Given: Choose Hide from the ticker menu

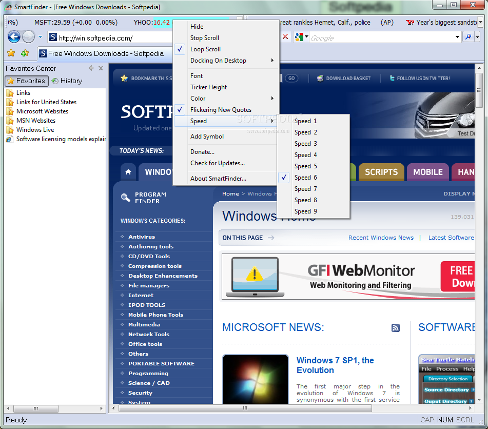Looking at the screenshot, I should click(226, 27).
